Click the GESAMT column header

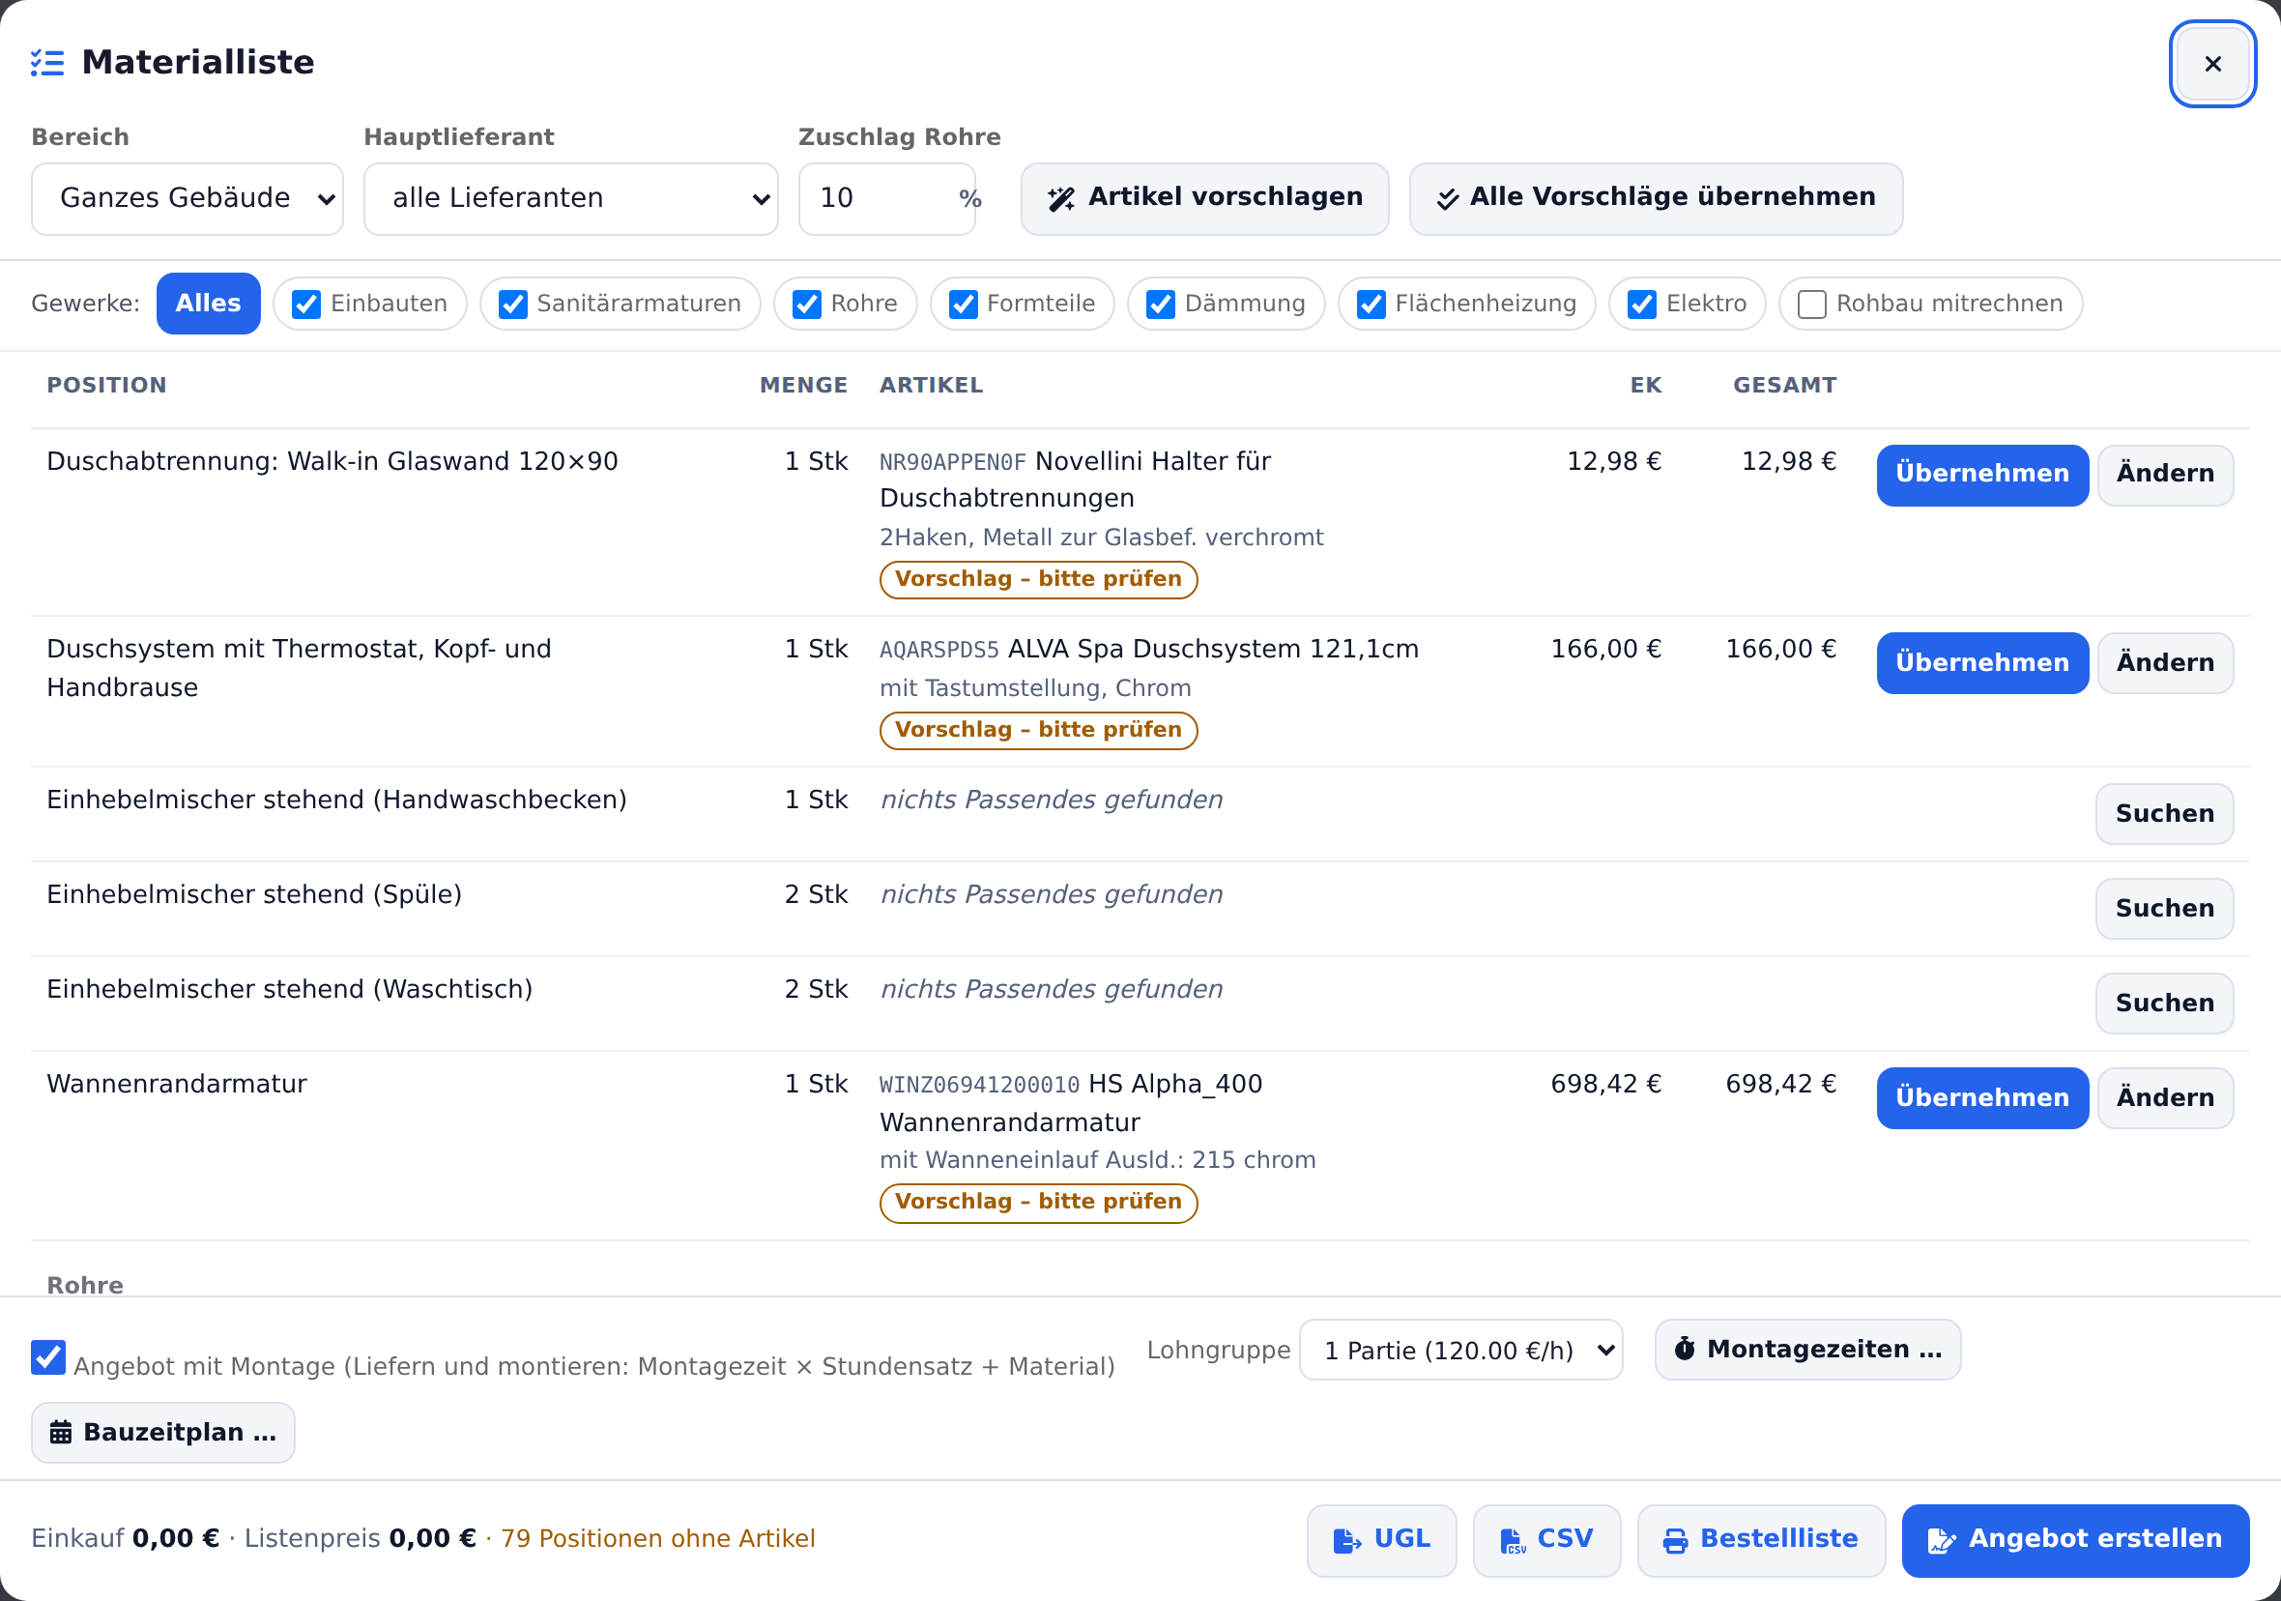pos(1783,386)
